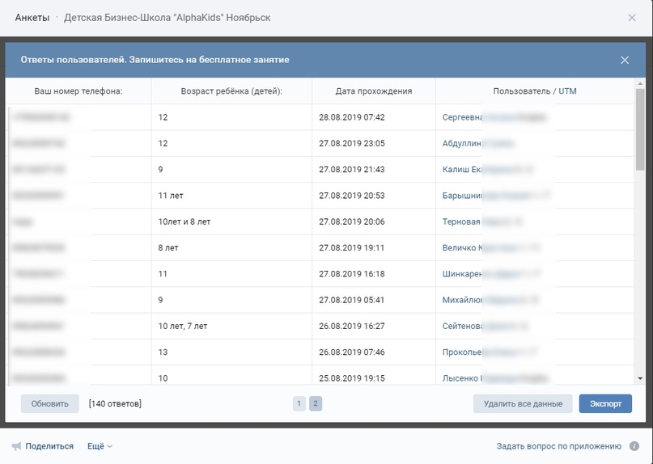The width and height of the screenshot is (653, 464).
Task: Click age cell 8 лет
Action: (168, 247)
